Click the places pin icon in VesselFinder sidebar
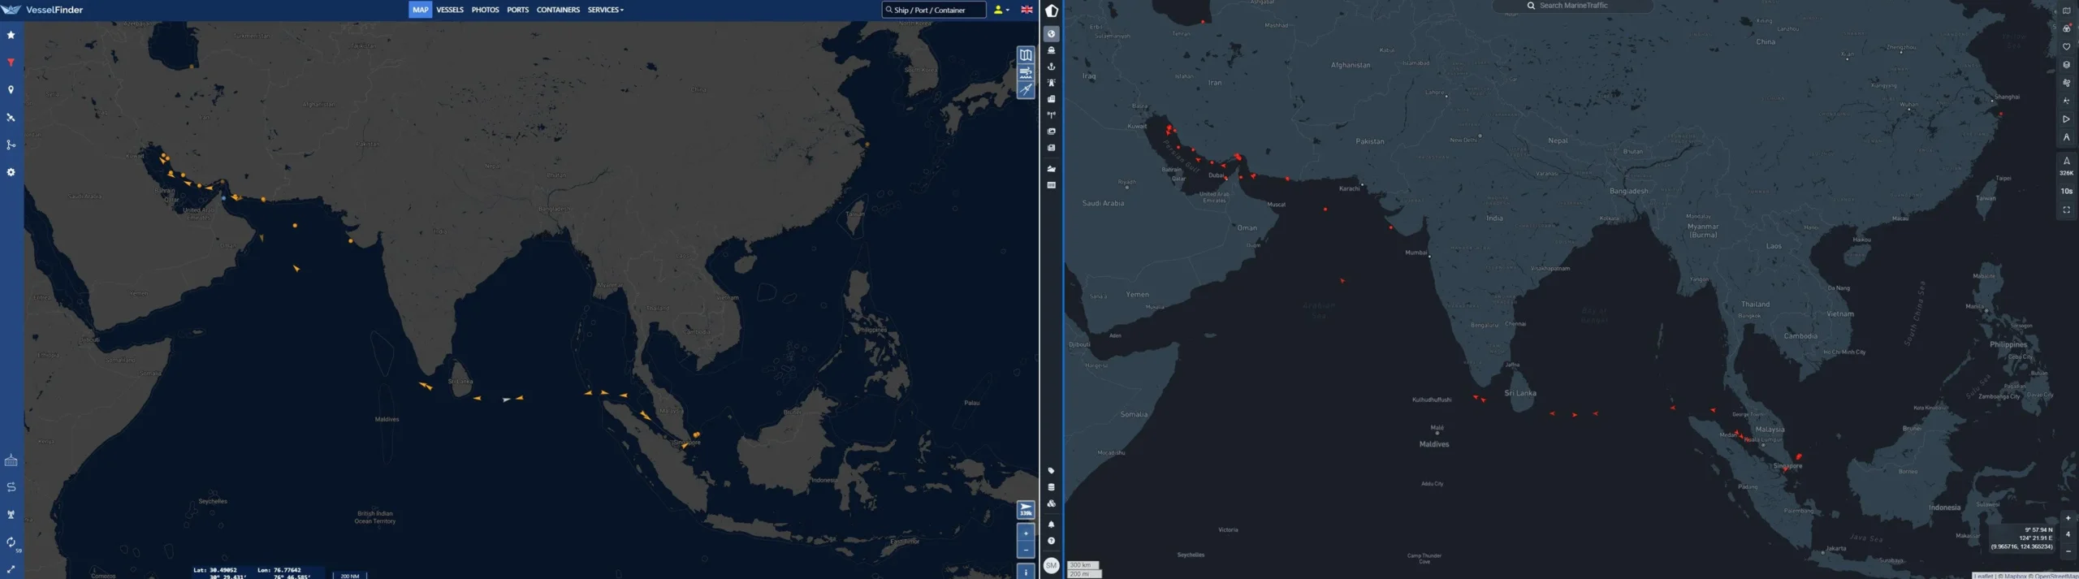The image size is (2079, 579). 11,90
